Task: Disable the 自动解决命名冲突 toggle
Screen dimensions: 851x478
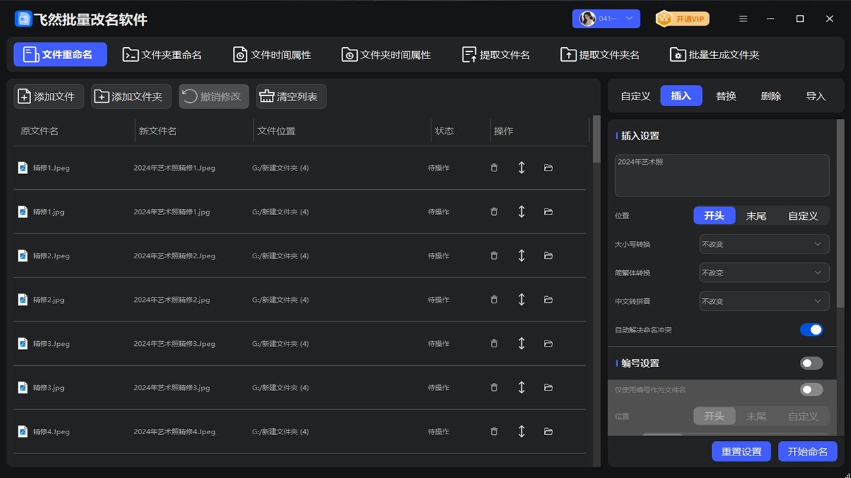Action: pyautogui.click(x=811, y=330)
